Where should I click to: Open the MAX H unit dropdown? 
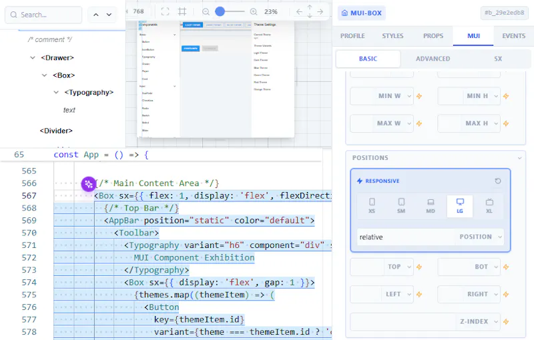[496, 123]
